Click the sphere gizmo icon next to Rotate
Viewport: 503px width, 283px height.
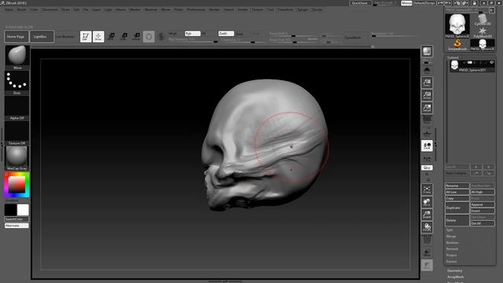point(149,37)
